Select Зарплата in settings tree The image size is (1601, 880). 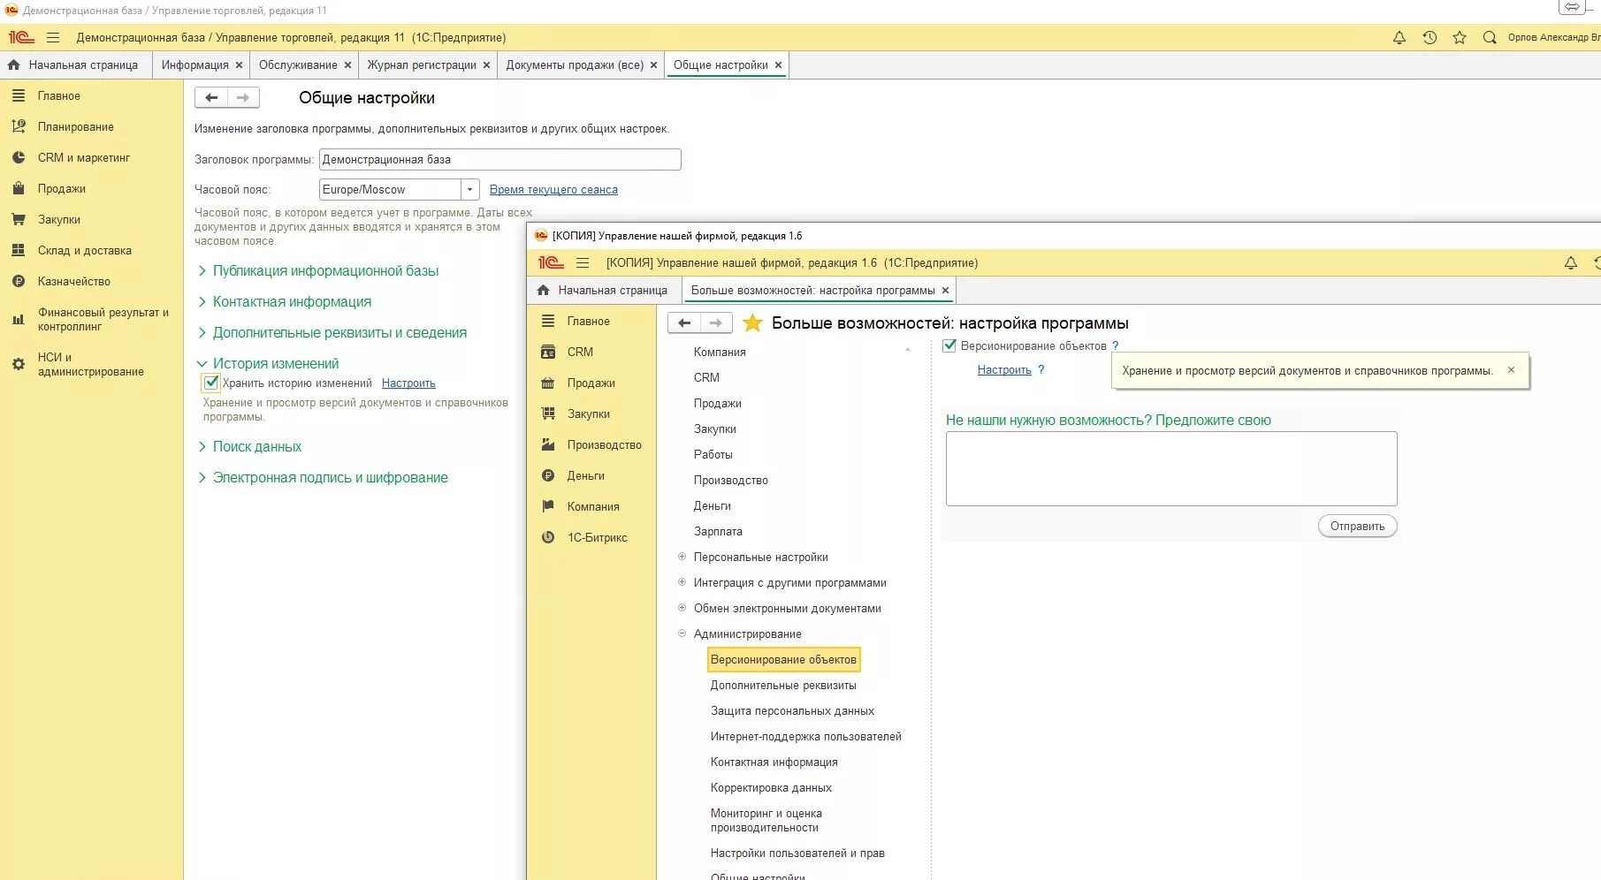click(x=718, y=532)
